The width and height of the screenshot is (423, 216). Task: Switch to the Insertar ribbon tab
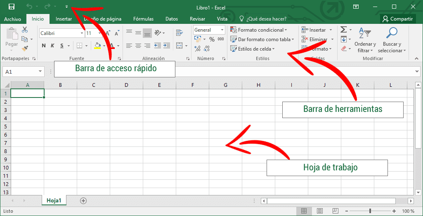click(64, 19)
